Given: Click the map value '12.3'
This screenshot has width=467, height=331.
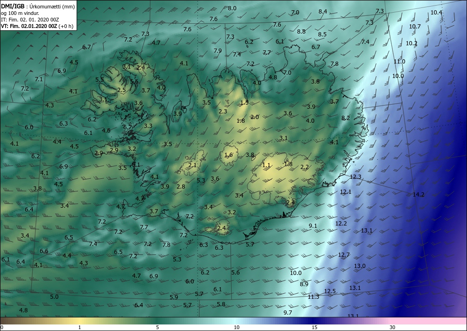Looking at the screenshot, I should click(x=355, y=176).
